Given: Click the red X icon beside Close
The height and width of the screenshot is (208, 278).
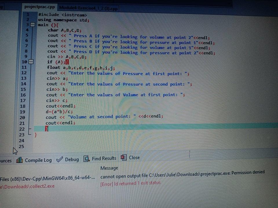Looking at the screenshot, I should point(122,158).
